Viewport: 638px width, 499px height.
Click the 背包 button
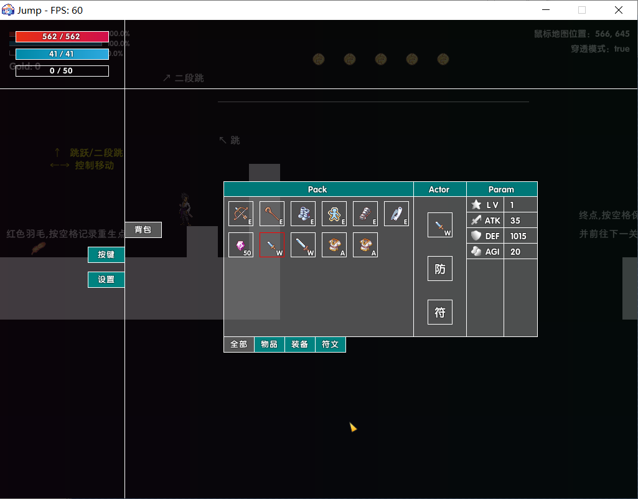tap(143, 230)
